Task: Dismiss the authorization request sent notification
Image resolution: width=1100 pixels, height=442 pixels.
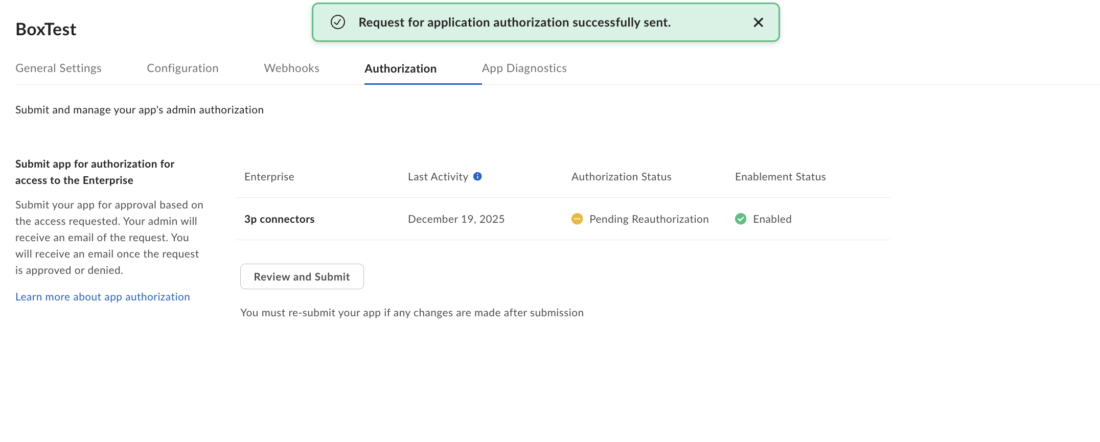Action: pyautogui.click(x=758, y=22)
